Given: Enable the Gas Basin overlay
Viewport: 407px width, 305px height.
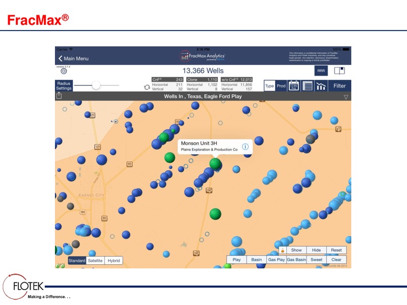Looking at the screenshot, I should pos(297,260).
